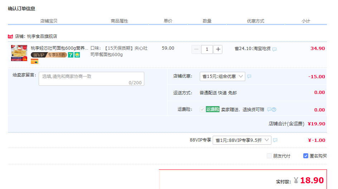Image resolution: width=338 pixels, height=189 pixels.
Task: Click the 数量 column header
Action: 207,21
